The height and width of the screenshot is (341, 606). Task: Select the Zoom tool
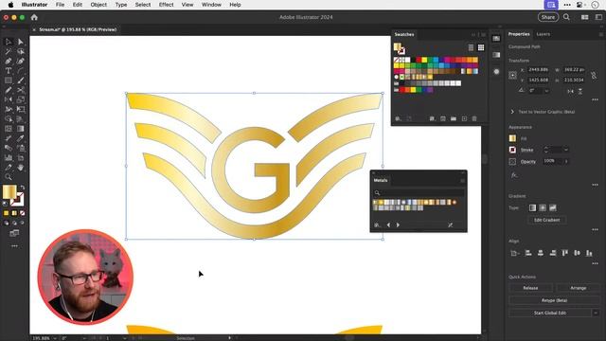[9, 177]
